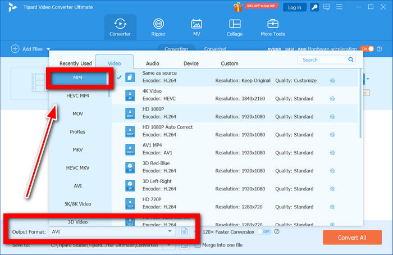
Task: Expand the Output Format dropdown arrow
Action: click(x=170, y=231)
